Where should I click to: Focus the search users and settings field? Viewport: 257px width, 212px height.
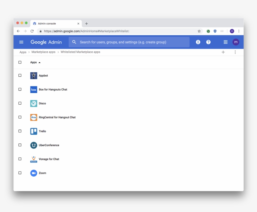(129, 42)
